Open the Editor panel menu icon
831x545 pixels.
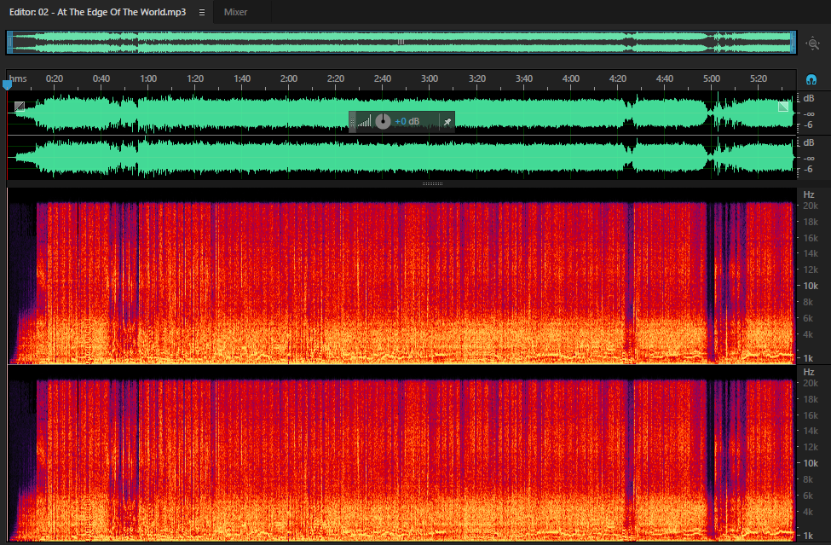coord(202,12)
